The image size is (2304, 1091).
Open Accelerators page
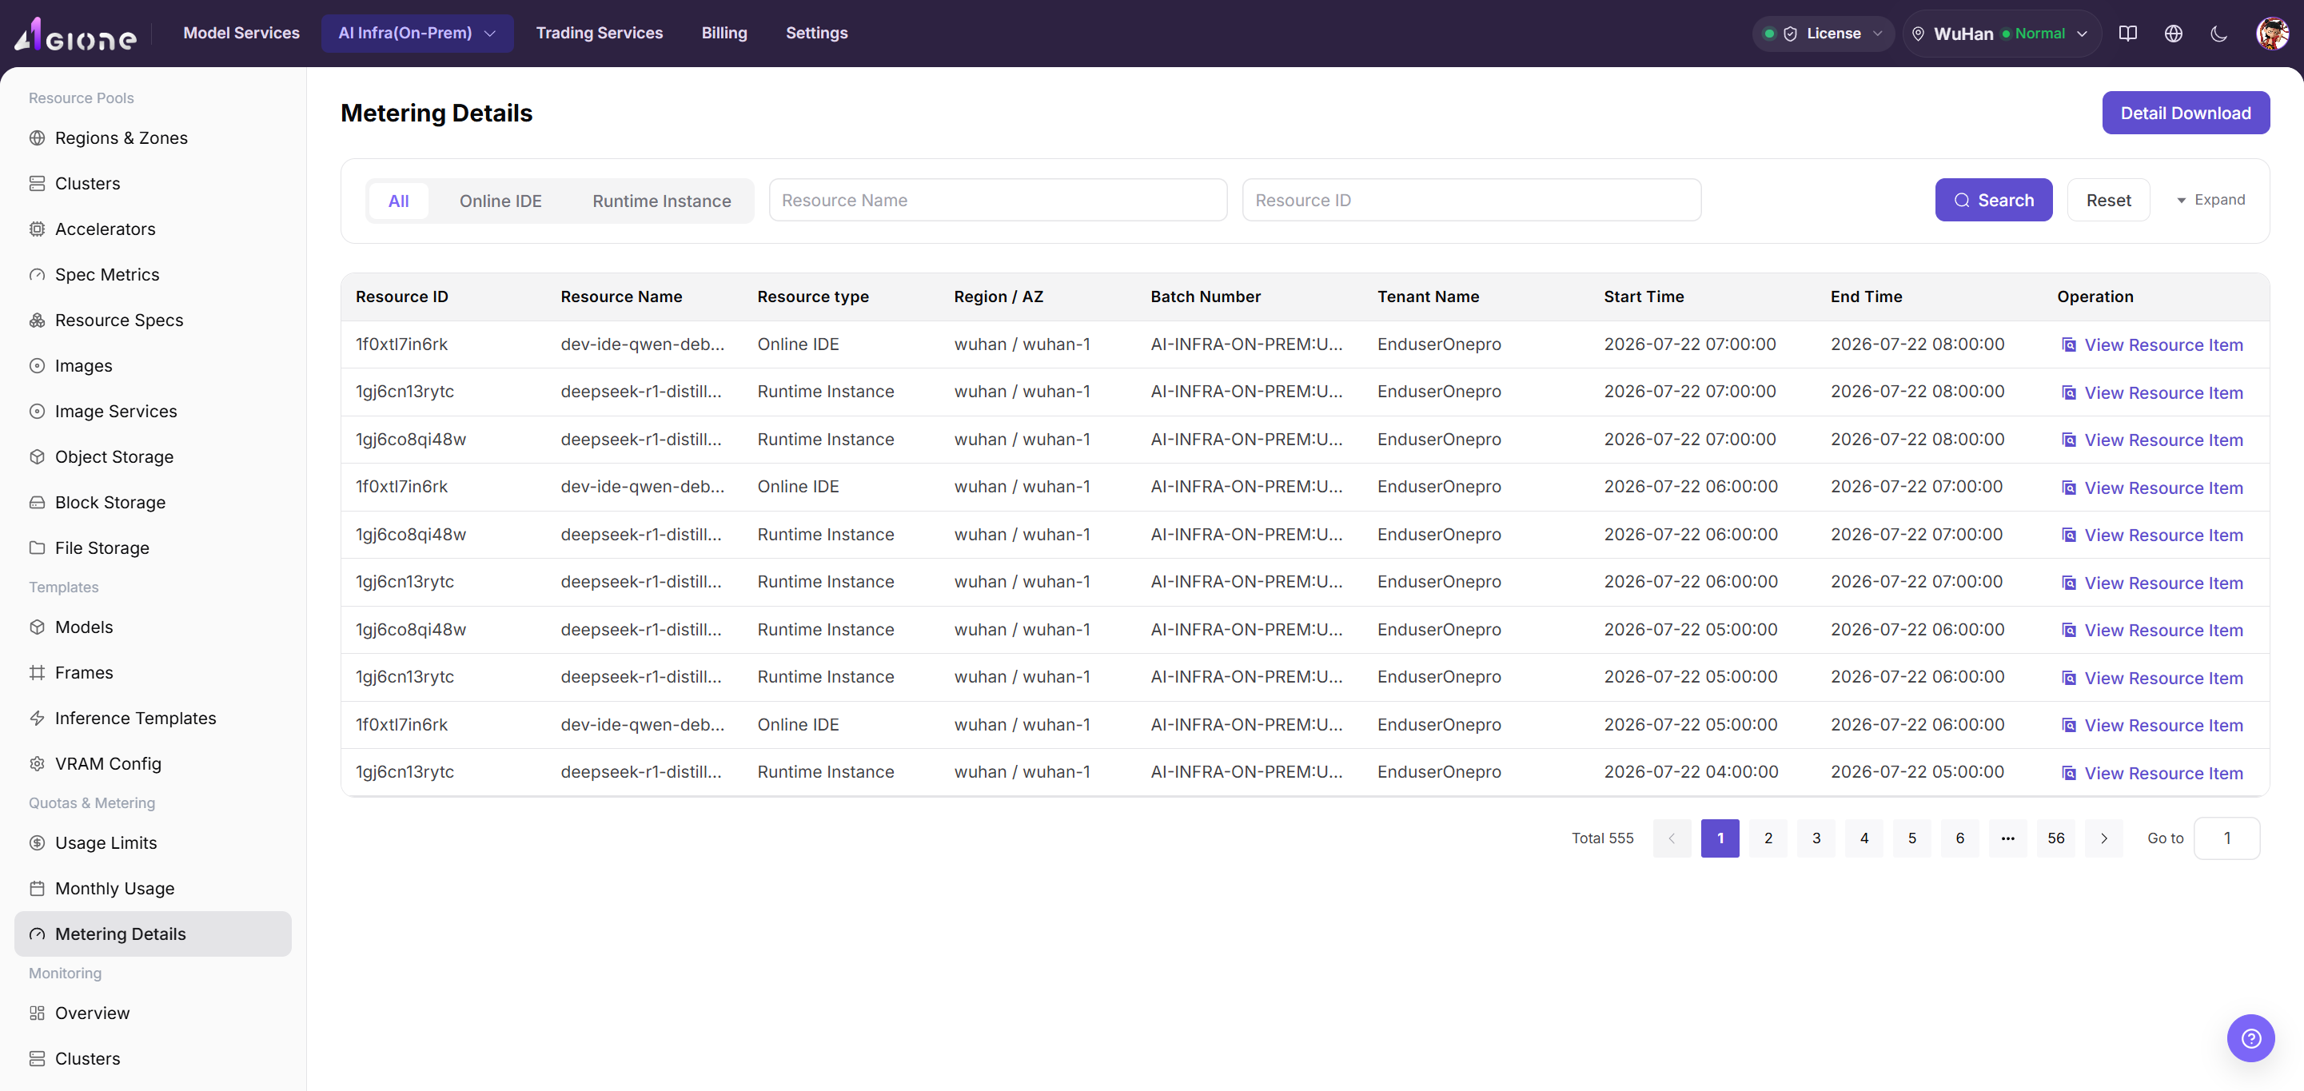153,229
